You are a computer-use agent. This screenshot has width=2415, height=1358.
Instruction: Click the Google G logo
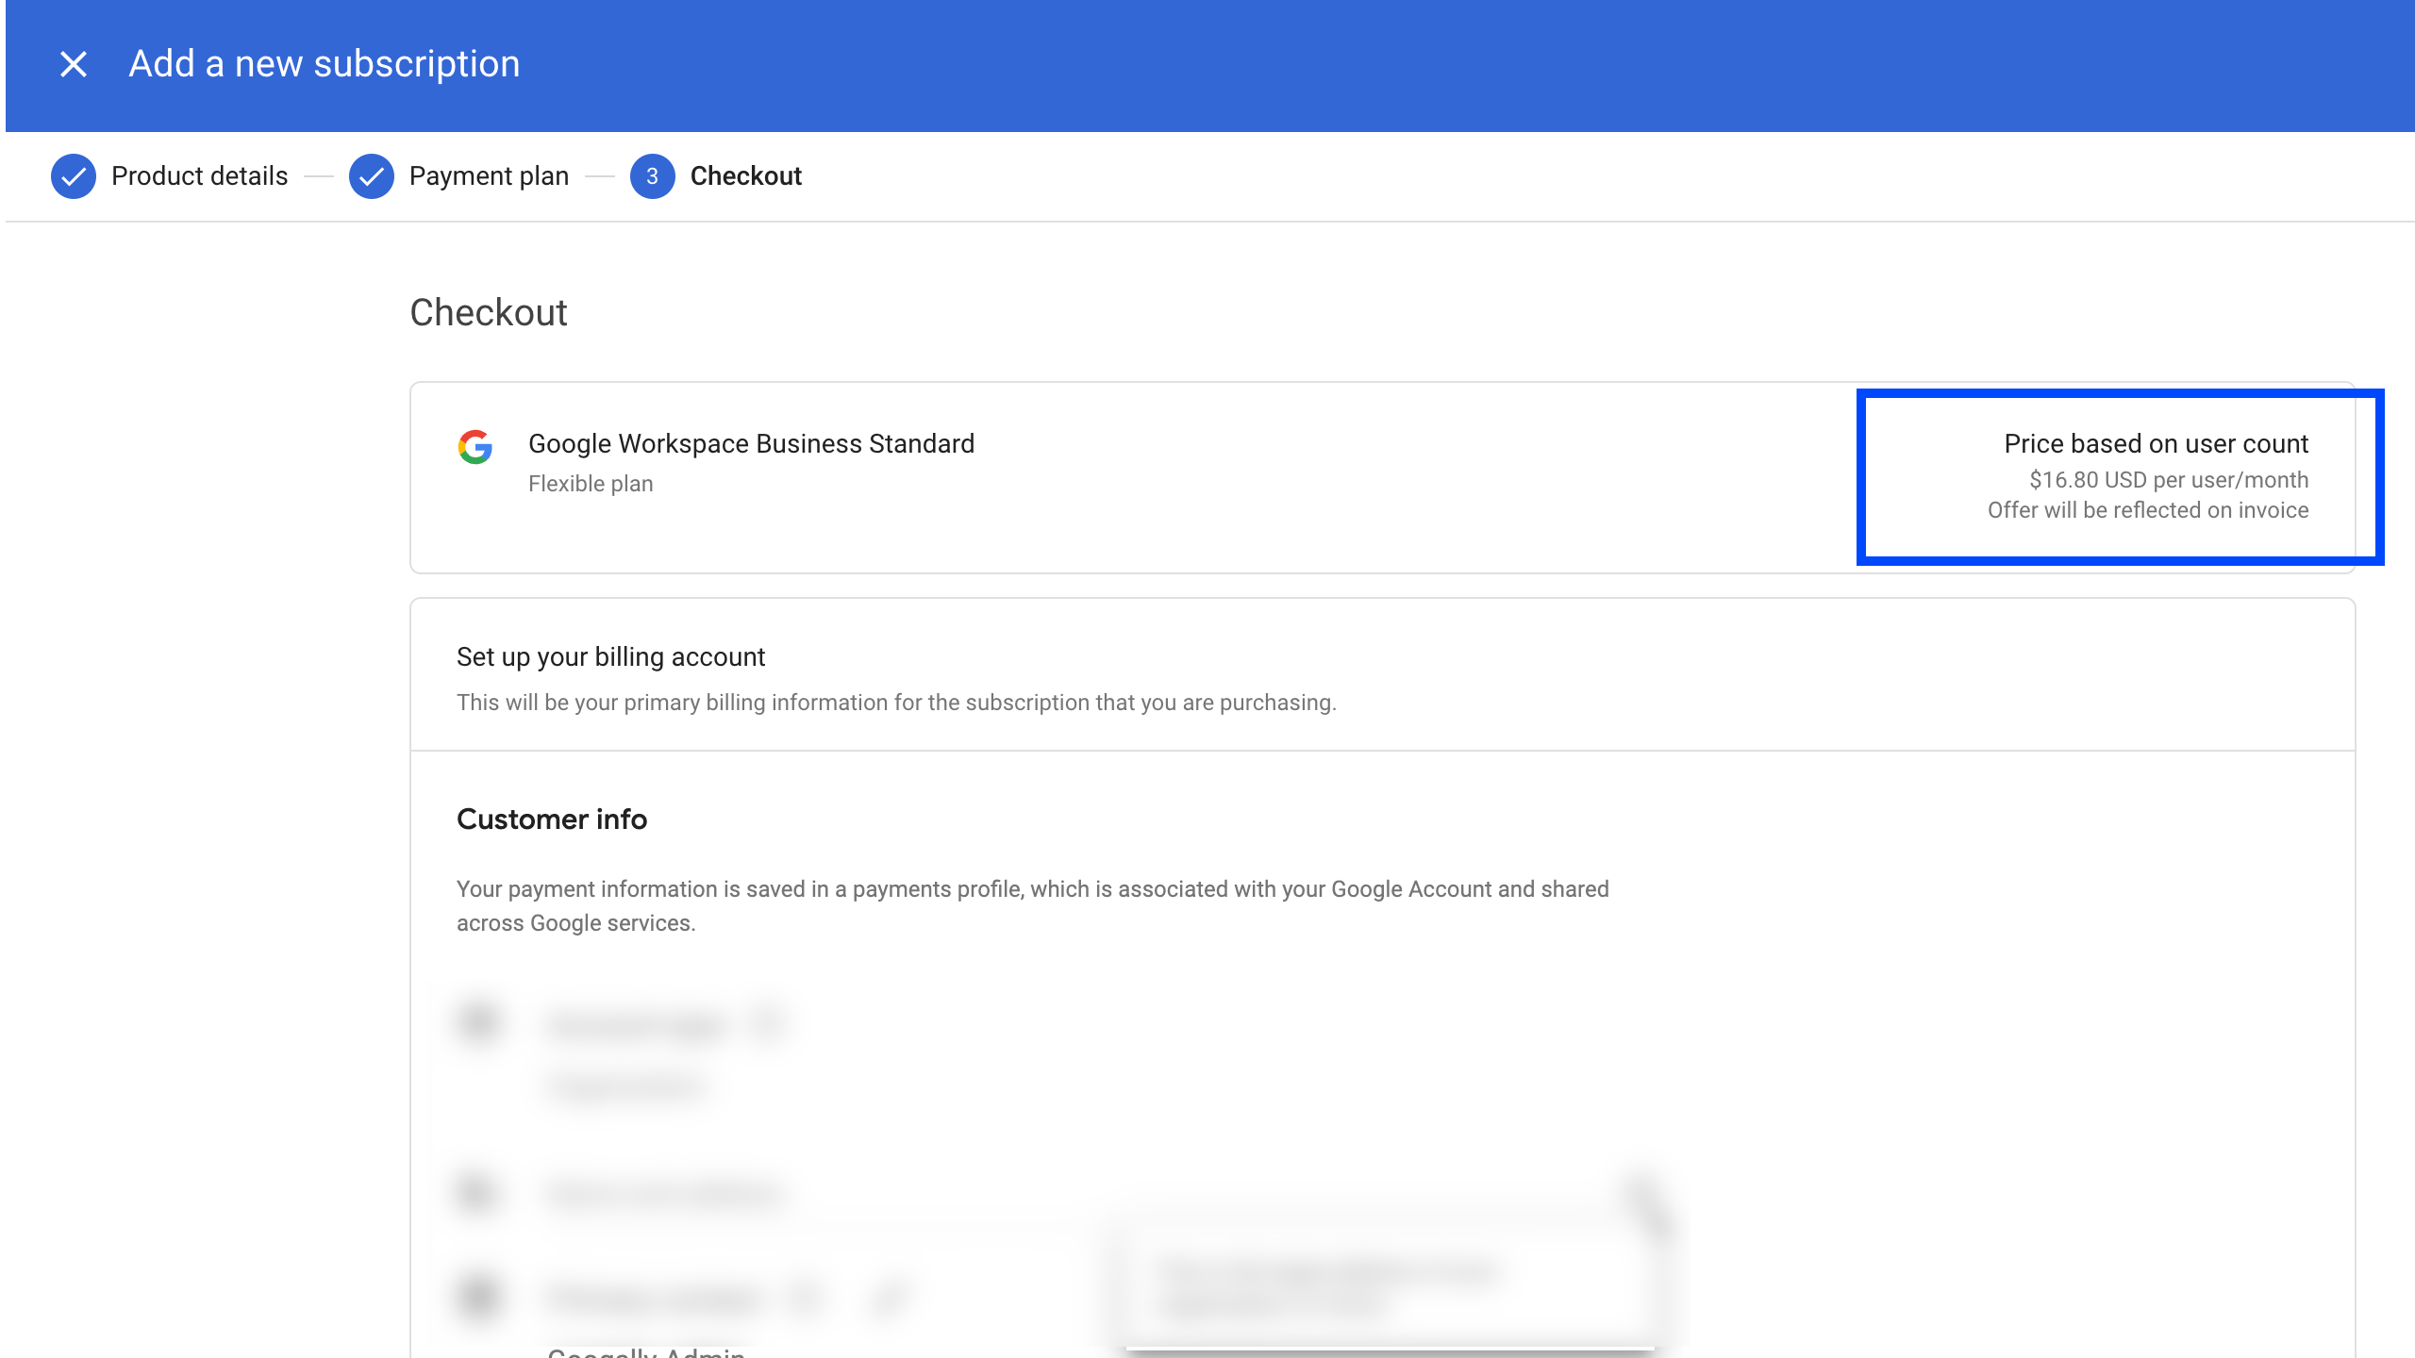pyautogui.click(x=475, y=447)
